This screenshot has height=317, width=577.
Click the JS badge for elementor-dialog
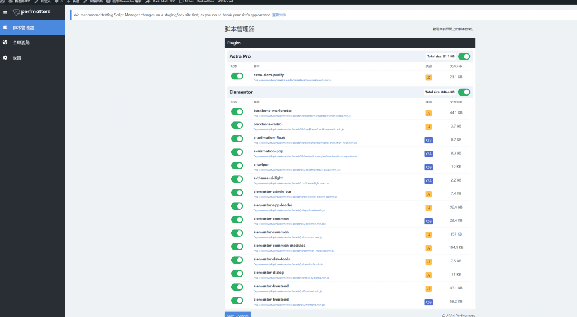point(428,275)
